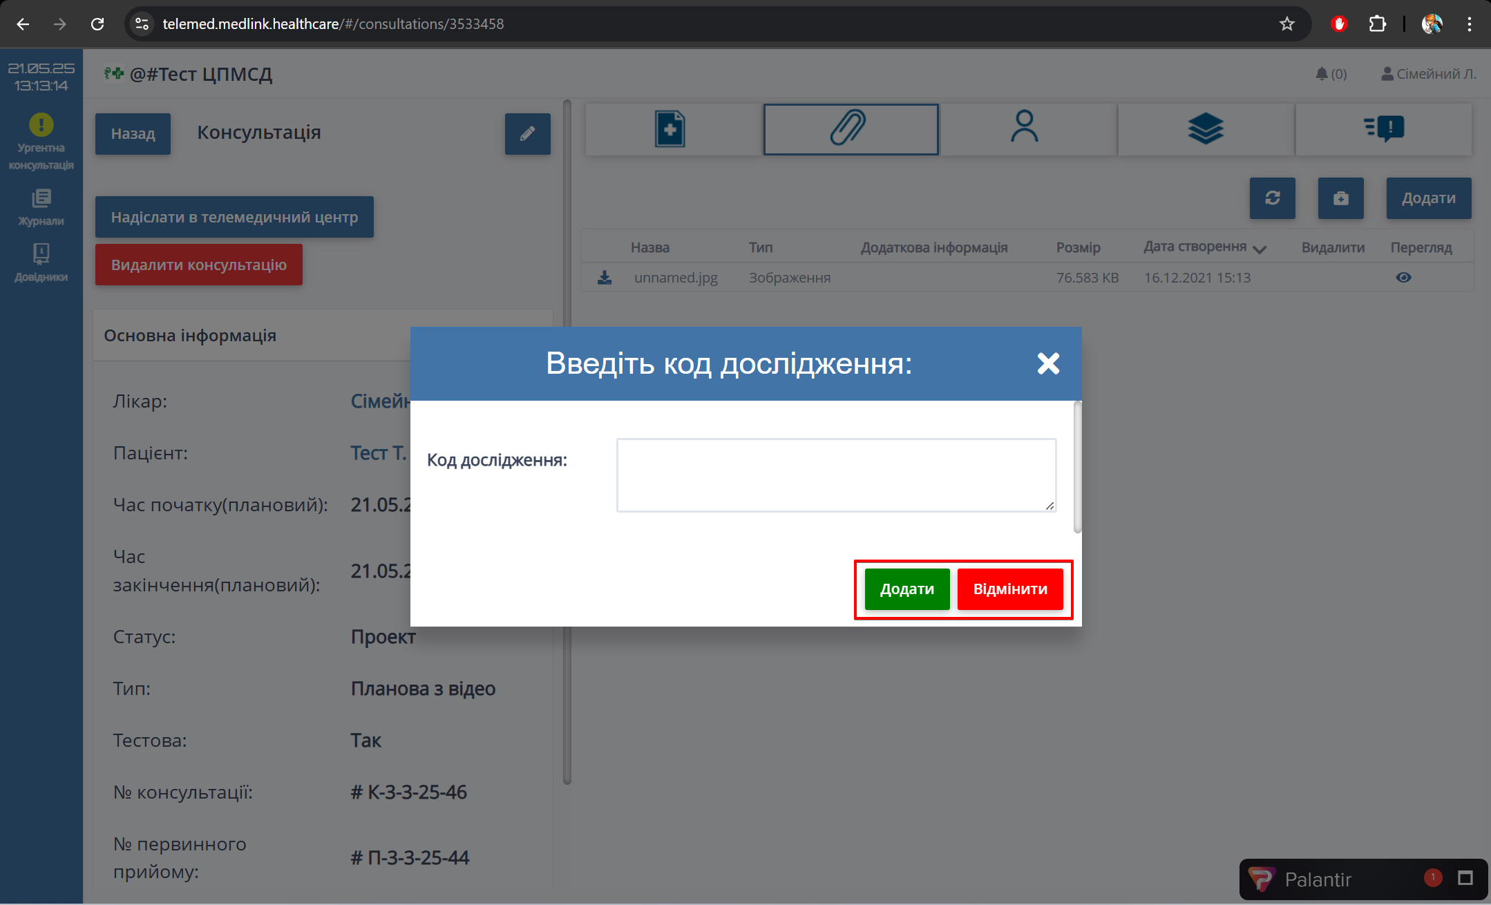Click the pencil edit consultation button
Image resolution: width=1491 pixels, height=905 pixels.
coord(527,134)
